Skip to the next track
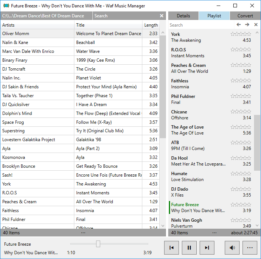 click(207, 248)
